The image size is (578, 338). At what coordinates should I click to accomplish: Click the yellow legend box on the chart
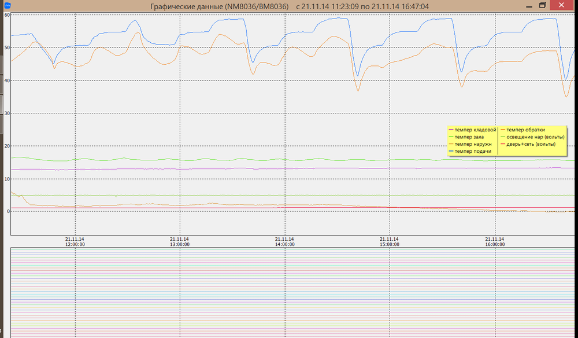(x=506, y=139)
